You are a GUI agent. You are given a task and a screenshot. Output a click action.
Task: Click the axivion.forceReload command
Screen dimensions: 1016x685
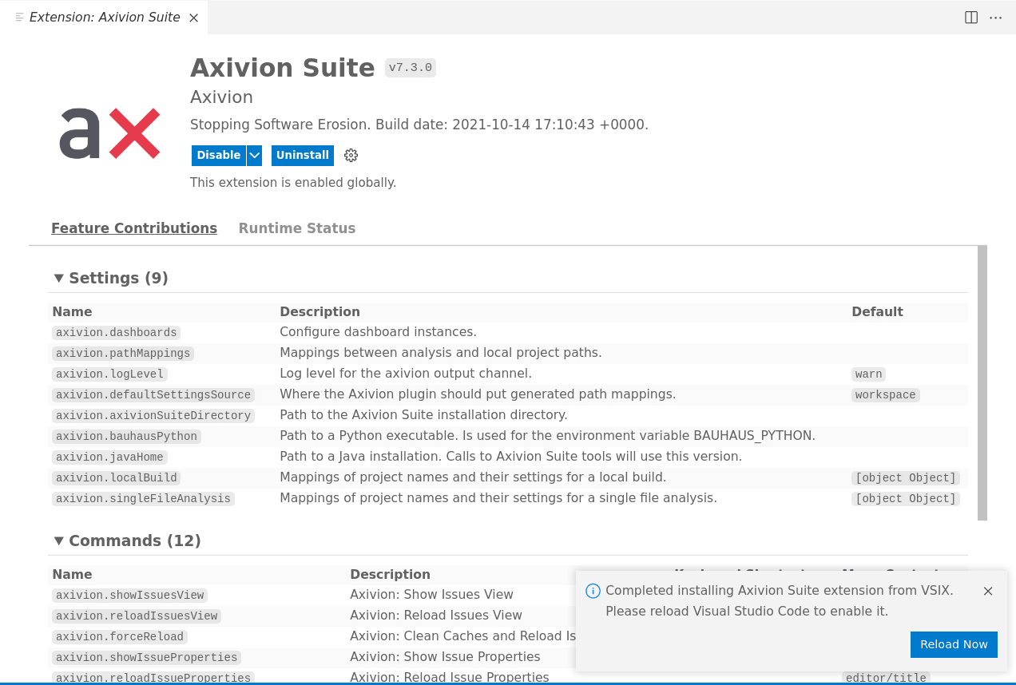pos(120,636)
